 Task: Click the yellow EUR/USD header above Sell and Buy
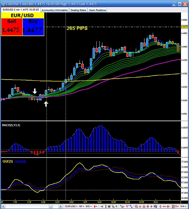(22, 15)
